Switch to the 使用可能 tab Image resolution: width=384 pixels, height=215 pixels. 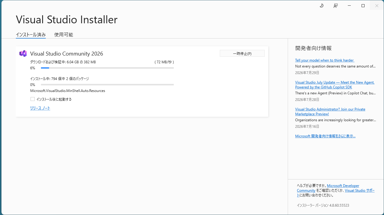64,35
